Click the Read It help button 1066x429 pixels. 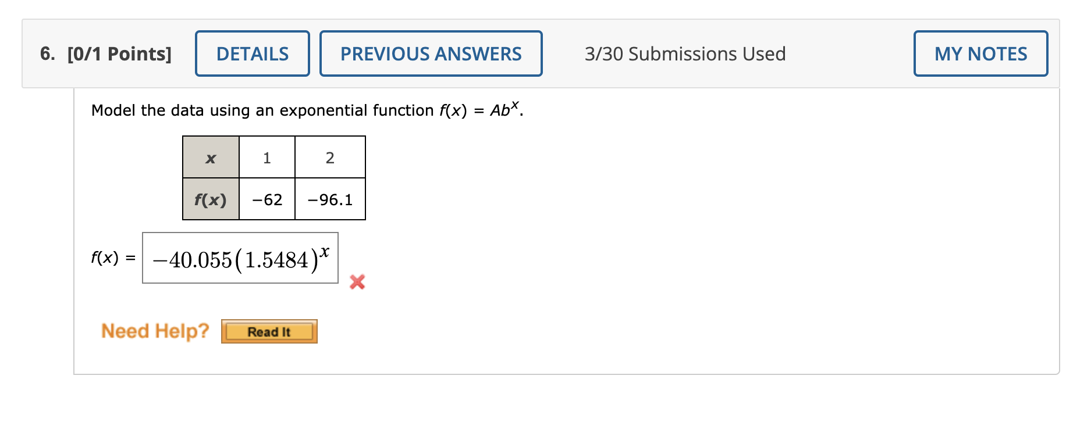point(269,331)
